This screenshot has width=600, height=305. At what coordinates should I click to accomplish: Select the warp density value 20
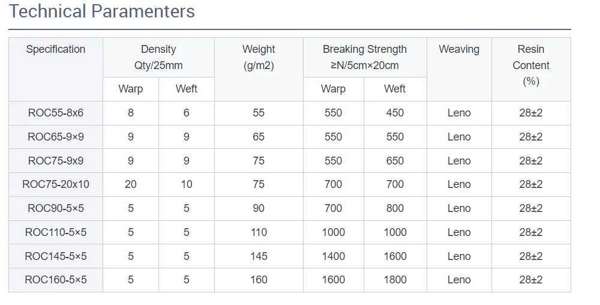point(130,184)
